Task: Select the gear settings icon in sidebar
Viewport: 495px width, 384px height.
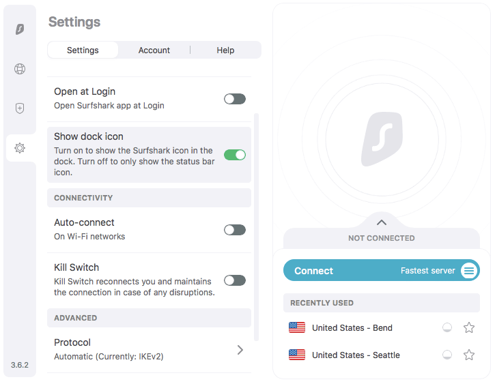Action: click(x=20, y=148)
